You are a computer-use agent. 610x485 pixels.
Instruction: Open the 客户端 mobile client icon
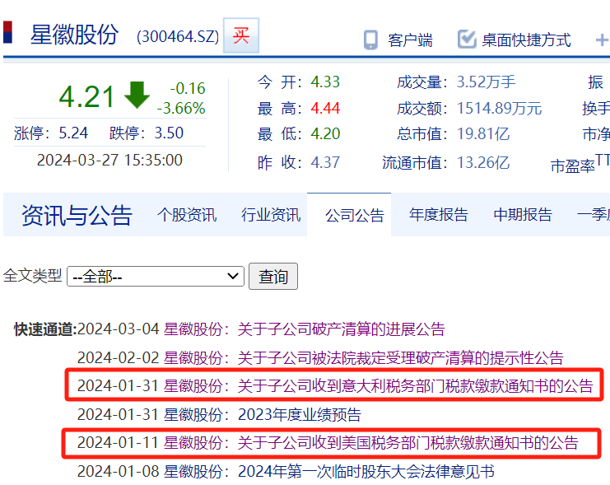(370, 40)
